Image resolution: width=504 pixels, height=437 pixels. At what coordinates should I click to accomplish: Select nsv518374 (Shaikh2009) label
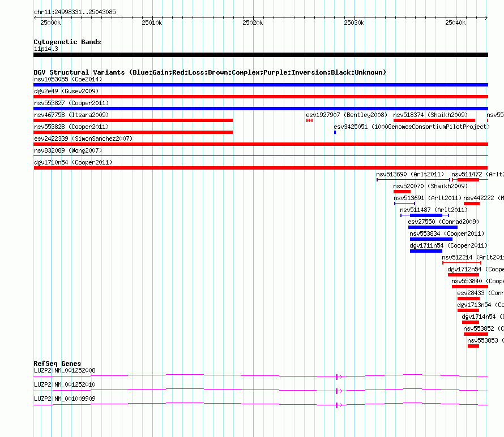pos(430,115)
